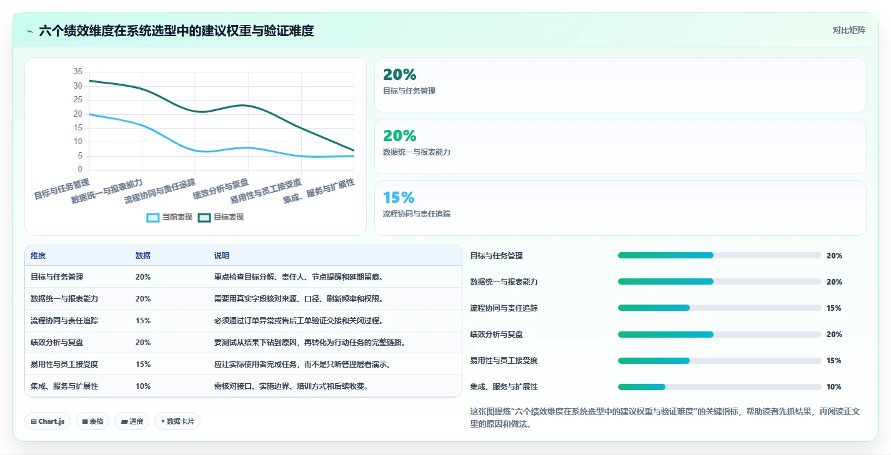The image size is (891, 455).
Task: Select table row 集成、服务与扩展性
Action: pyautogui.click(x=243, y=386)
